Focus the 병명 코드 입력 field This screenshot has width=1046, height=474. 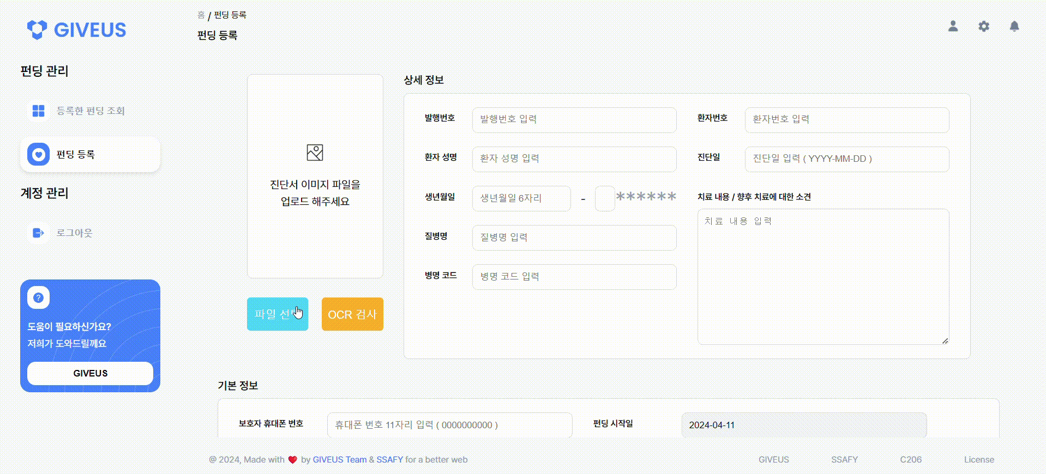574,277
